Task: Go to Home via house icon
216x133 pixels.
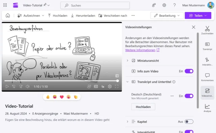Action: click(8, 15)
